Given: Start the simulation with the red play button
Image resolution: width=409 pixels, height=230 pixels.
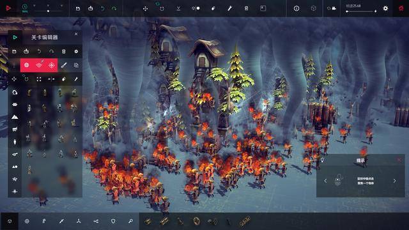Looking at the screenshot, I should pos(8,8).
